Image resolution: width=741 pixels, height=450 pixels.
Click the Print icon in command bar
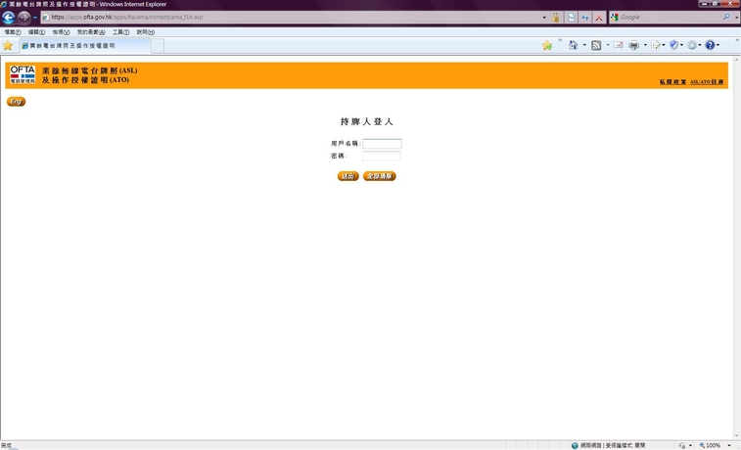coord(633,46)
